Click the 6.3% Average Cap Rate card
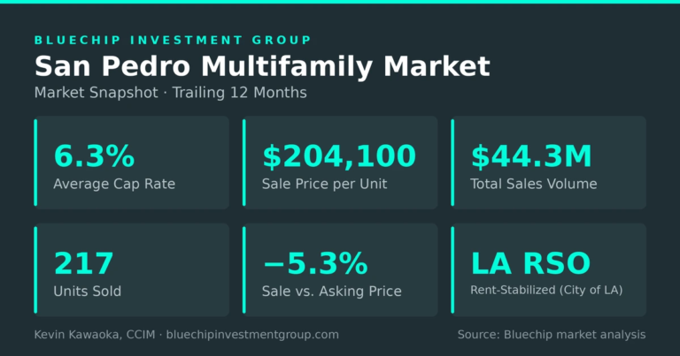This screenshot has height=356, width=680. [131, 163]
